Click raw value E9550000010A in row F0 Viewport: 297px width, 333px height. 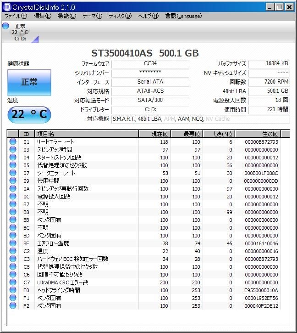pyautogui.click(x=261, y=290)
